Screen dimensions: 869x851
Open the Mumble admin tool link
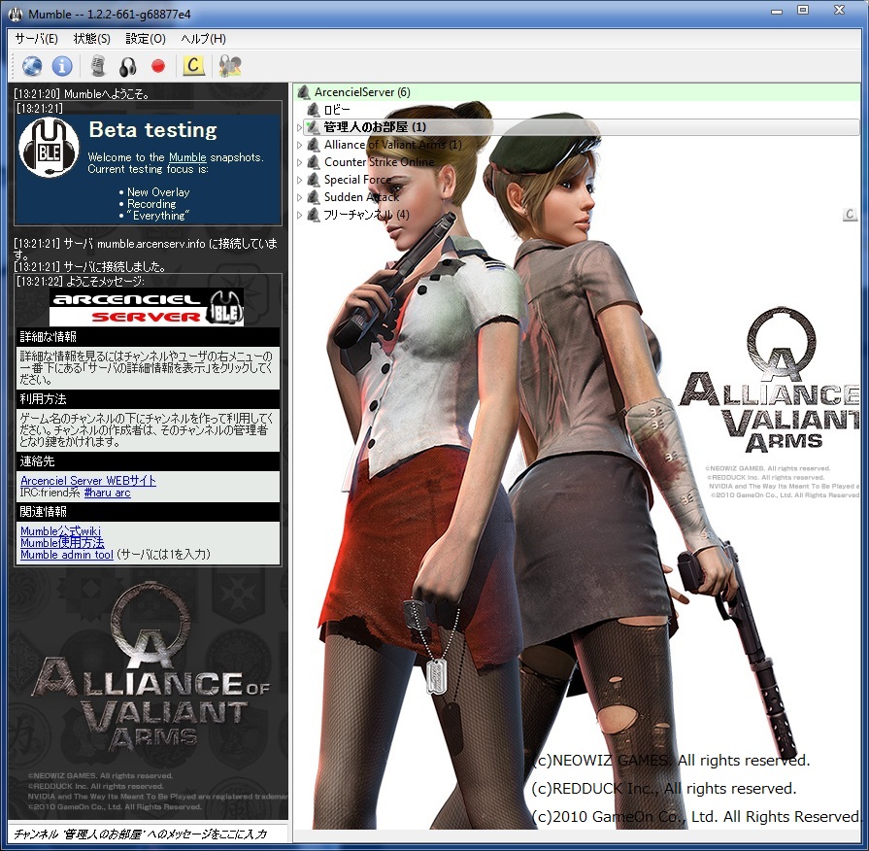pos(66,554)
